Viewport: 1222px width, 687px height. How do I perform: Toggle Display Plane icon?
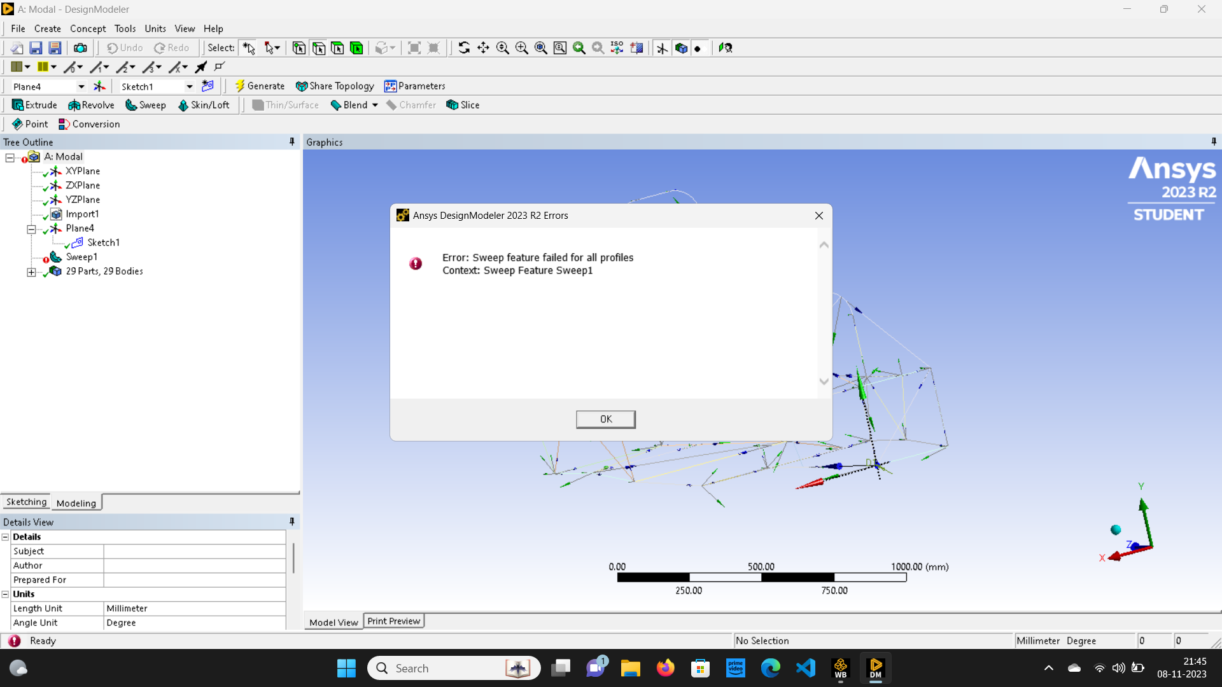click(x=662, y=48)
